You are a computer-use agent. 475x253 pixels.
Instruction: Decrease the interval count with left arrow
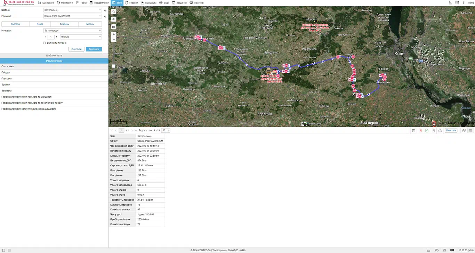click(x=45, y=37)
